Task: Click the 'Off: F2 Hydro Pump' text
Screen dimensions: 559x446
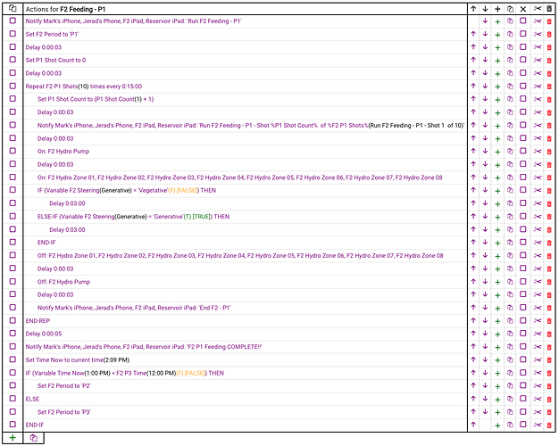Action: [63, 282]
